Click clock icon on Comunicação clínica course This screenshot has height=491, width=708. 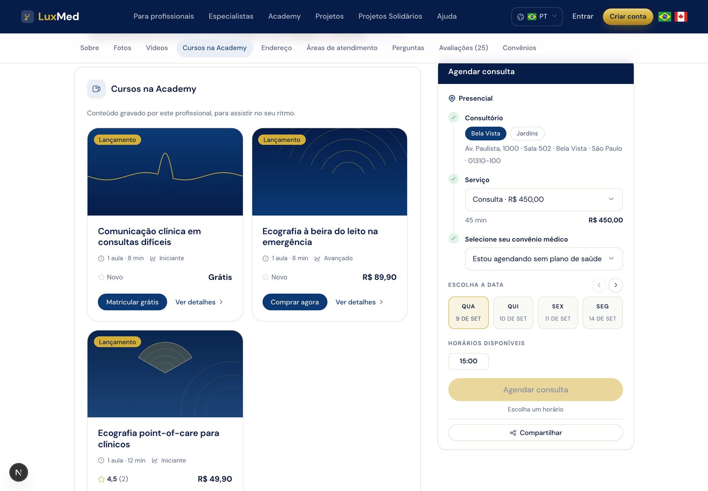click(101, 258)
